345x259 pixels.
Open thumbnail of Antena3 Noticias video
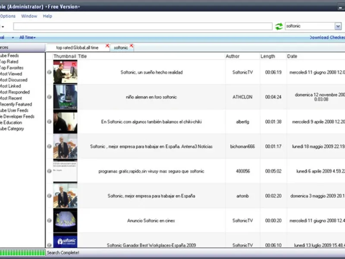click(66, 146)
